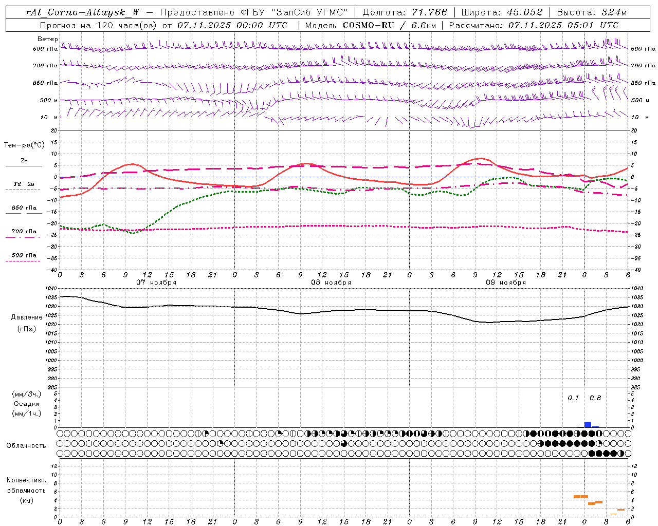Click the (мм/1ч.) precipitation unit label
658x526 pixels.
26,414
